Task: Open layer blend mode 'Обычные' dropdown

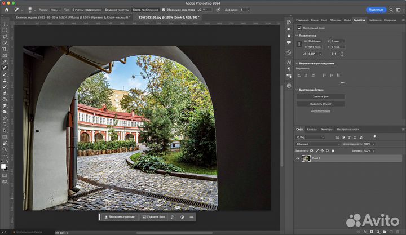Action: pos(318,144)
